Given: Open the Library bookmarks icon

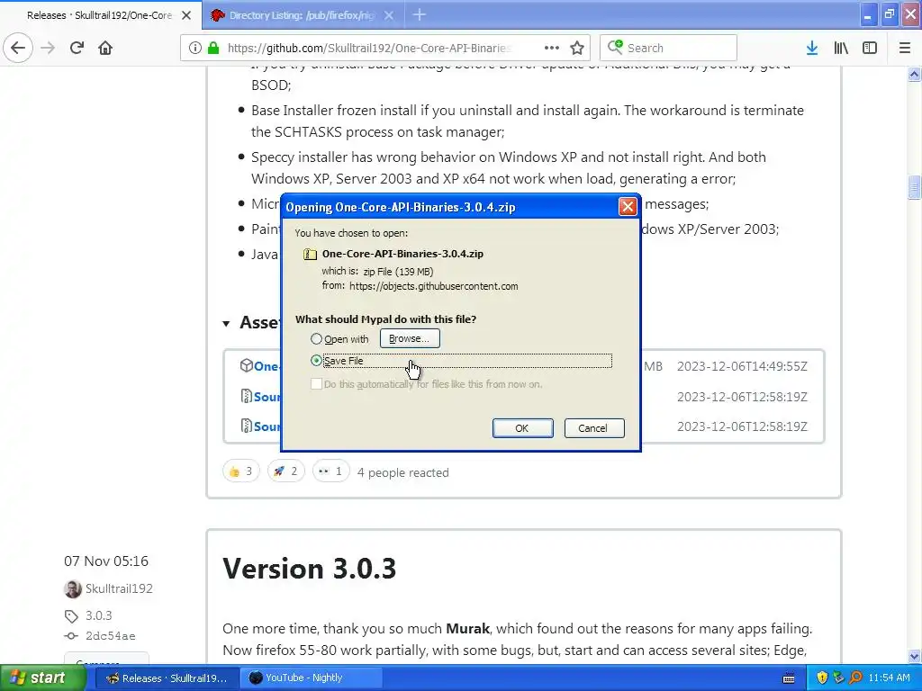Looking at the screenshot, I should point(841,48).
